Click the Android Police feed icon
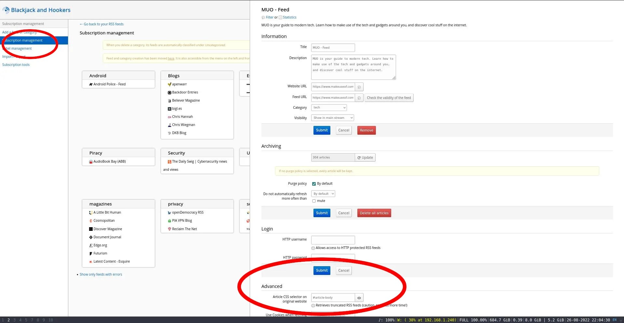This screenshot has height=323, width=624. pyautogui.click(x=91, y=84)
